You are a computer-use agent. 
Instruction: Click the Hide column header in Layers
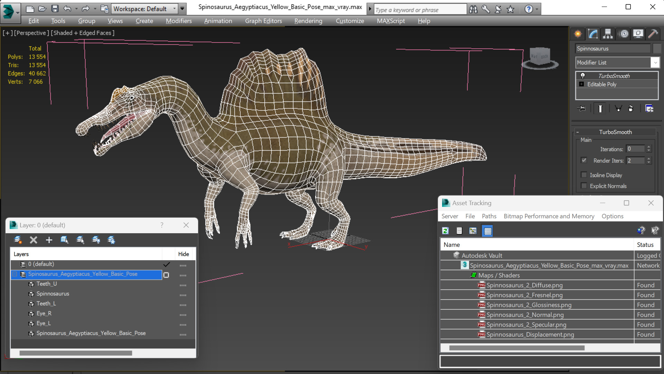tap(183, 254)
